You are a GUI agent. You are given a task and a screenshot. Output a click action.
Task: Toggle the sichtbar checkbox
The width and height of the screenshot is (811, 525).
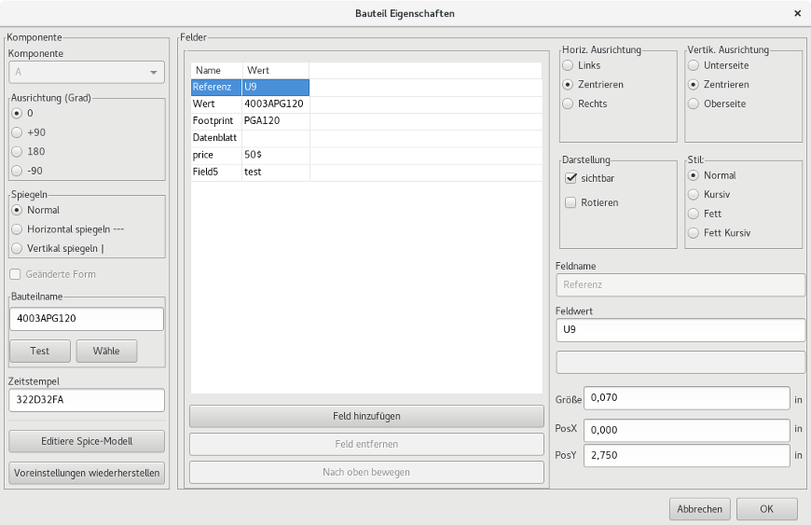571,178
